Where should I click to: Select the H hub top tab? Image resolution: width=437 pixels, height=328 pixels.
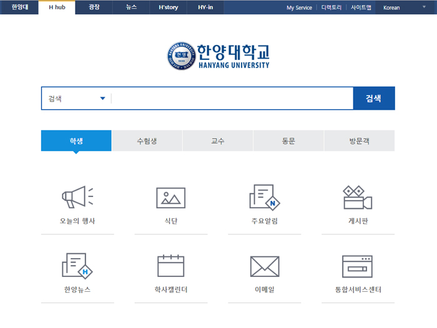(57, 7)
